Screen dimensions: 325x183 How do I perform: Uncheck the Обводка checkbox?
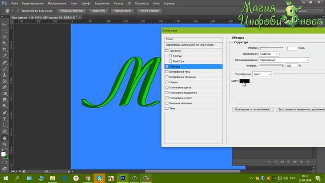167,67
